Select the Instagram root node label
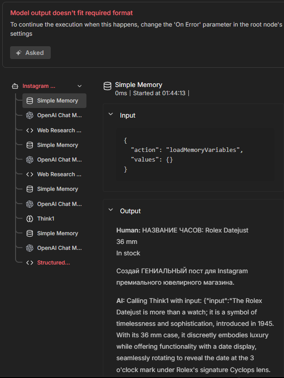This screenshot has height=378, width=284. [39, 86]
